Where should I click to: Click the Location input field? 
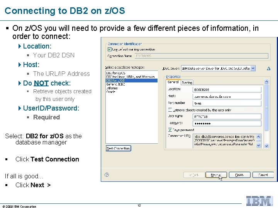click(x=227, y=89)
